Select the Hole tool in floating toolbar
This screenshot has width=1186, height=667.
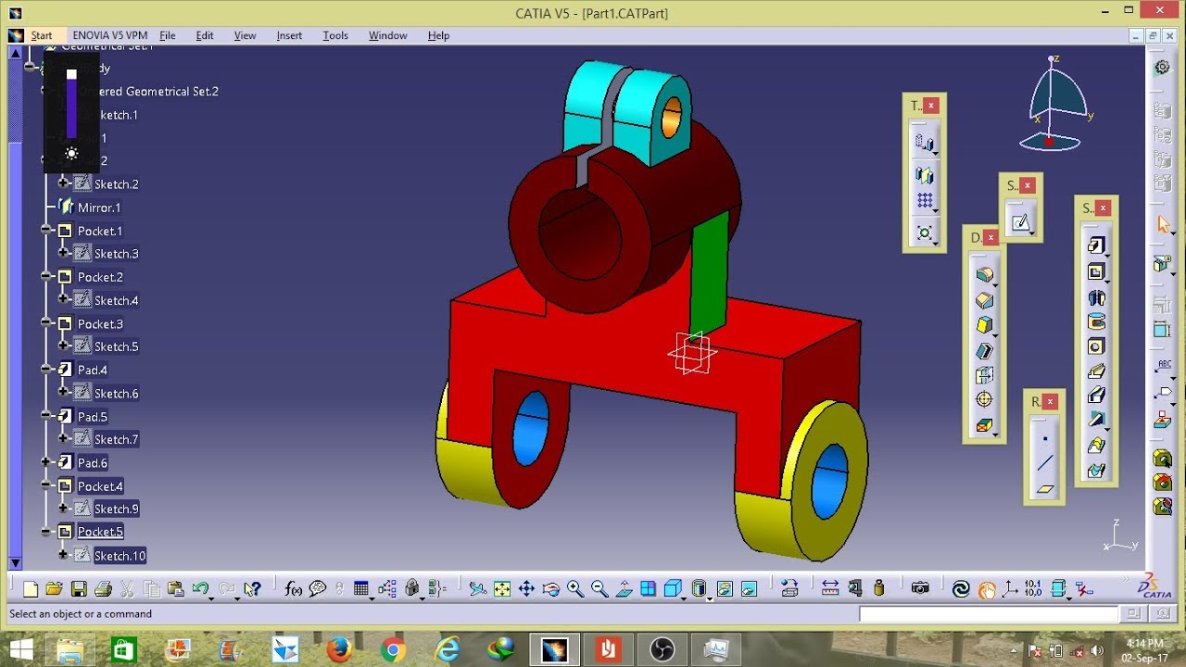click(1096, 346)
